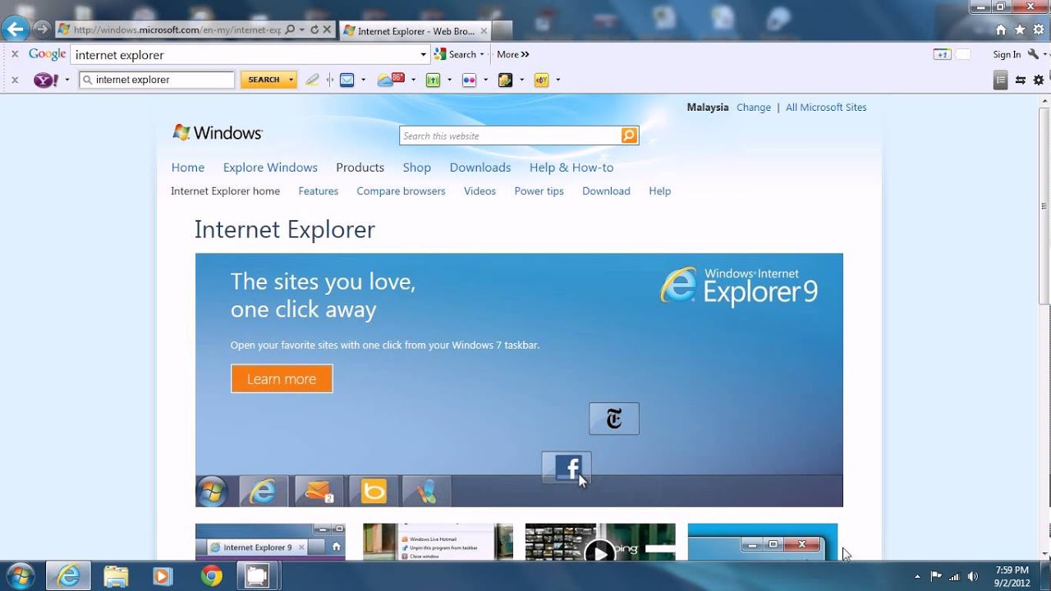Screen dimensions: 1051x591
Task: Click the browser Forward arrow button
Action: pos(41,30)
